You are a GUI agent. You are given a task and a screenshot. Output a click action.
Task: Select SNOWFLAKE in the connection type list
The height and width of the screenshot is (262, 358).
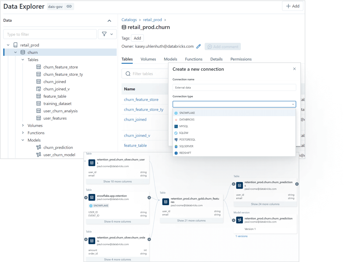(187, 113)
